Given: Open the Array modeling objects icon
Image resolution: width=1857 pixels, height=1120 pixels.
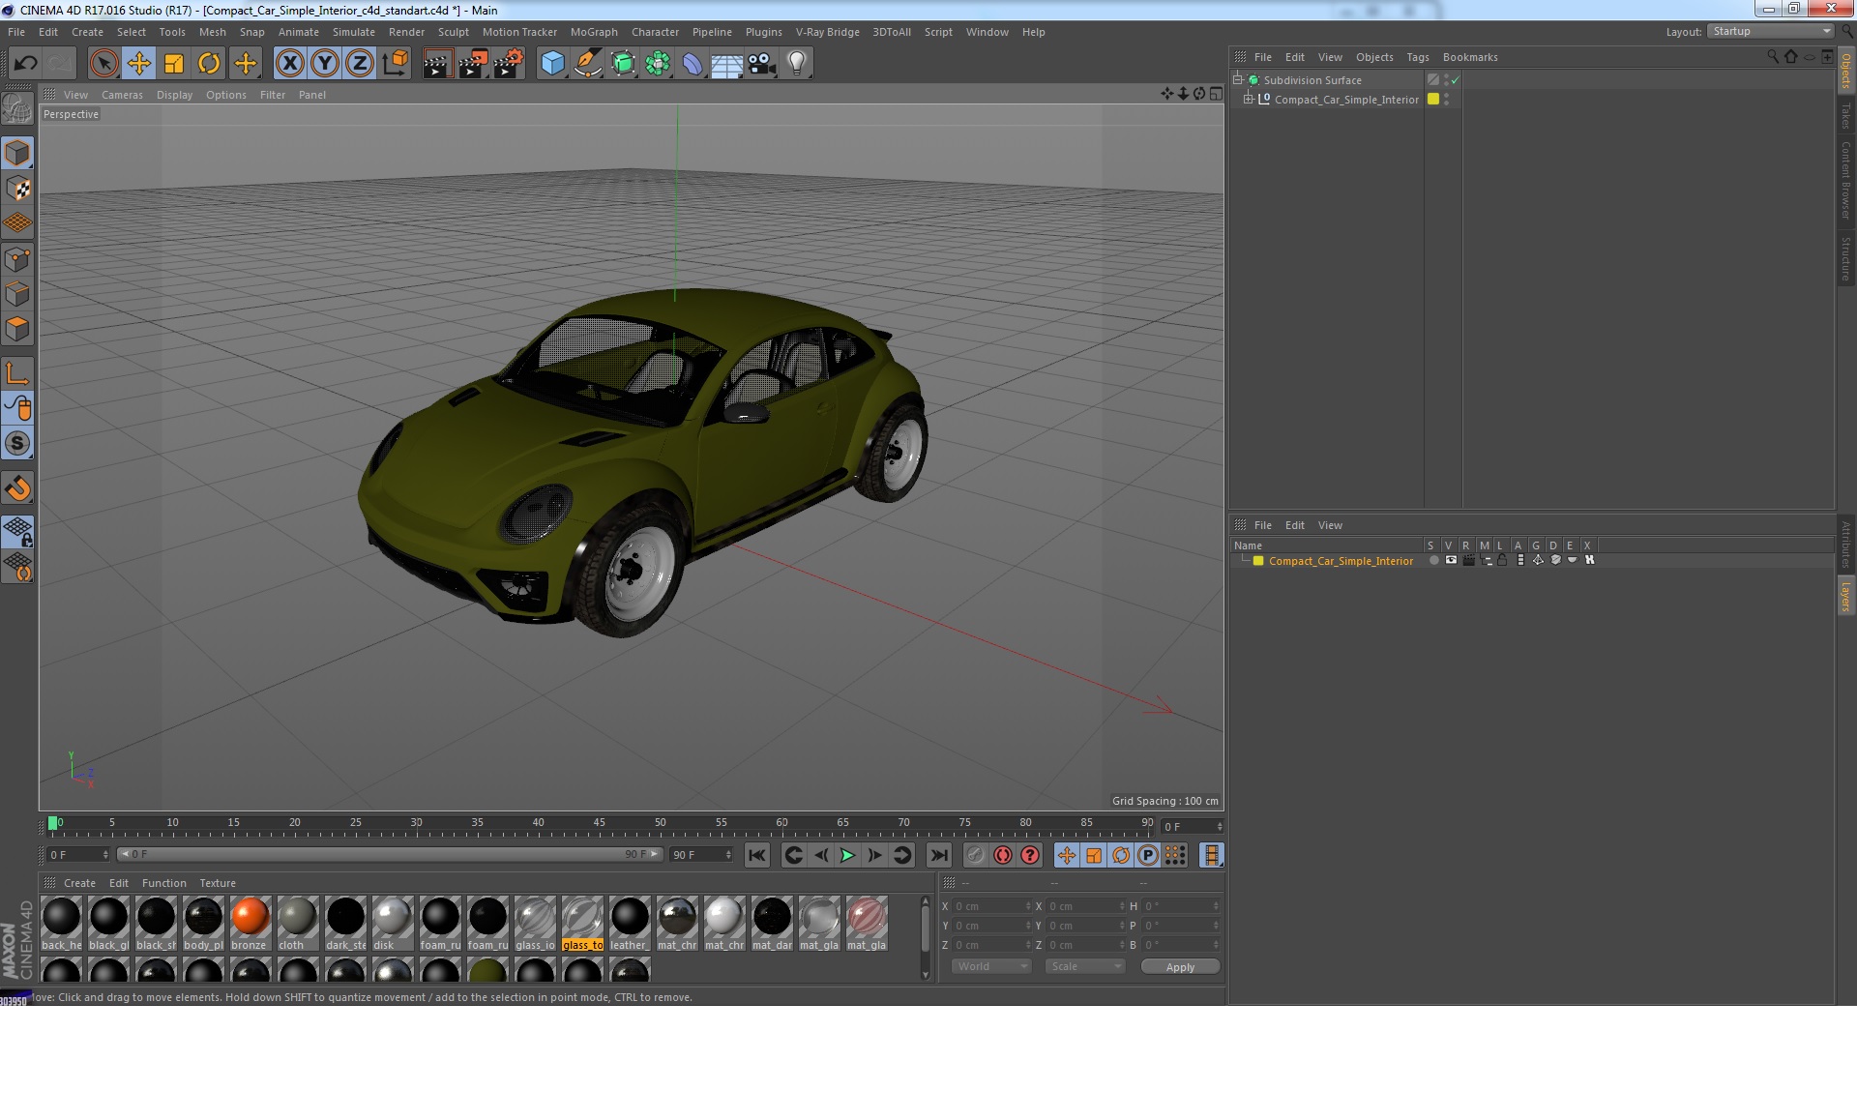Looking at the screenshot, I should [x=658, y=64].
